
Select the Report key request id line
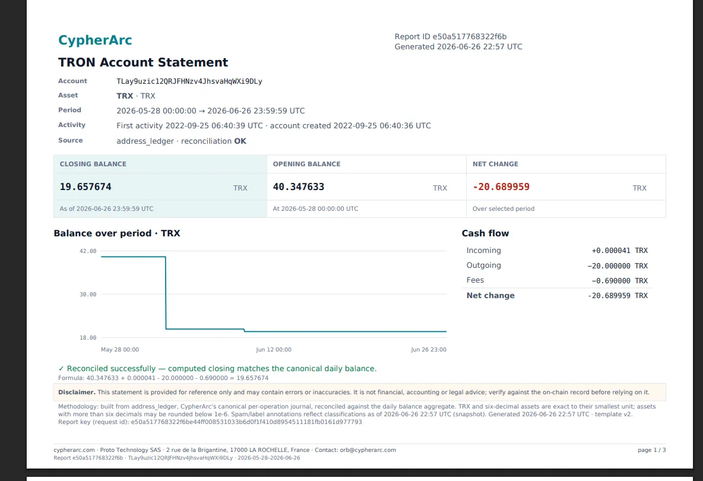(x=210, y=422)
